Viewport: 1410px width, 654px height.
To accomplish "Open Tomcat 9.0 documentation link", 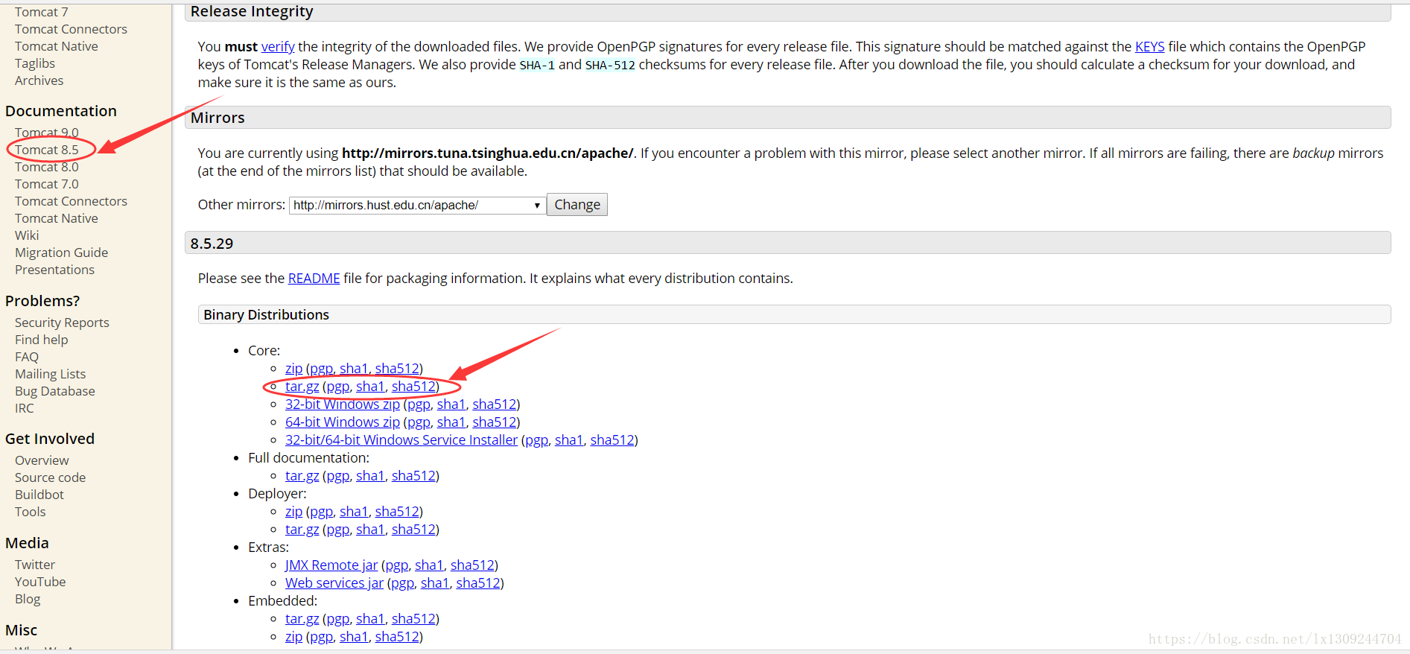I will [x=46, y=133].
